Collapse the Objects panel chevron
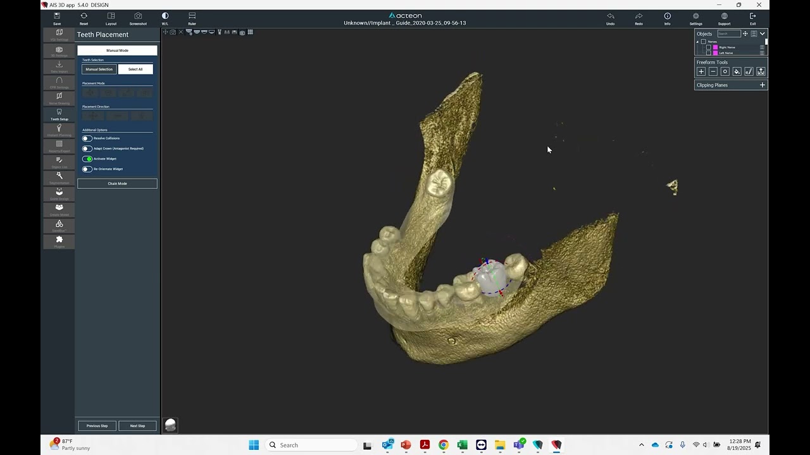The height and width of the screenshot is (455, 810). click(763, 33)
